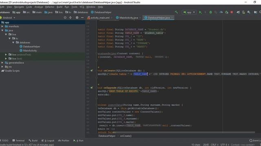The height and width of the screenshot is (146, 261).
Task: Collapse the tv package node
Action: [10, 39]
